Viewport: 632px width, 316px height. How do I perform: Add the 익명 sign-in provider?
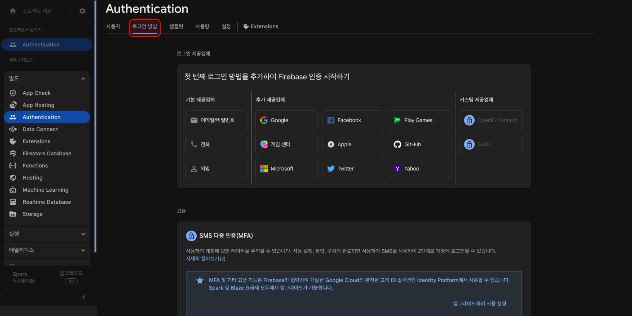point(216,169)
